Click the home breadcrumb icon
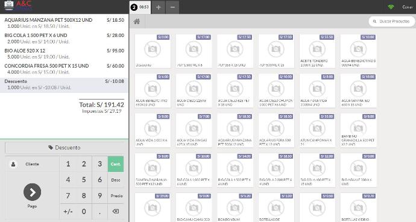This screenshot has width=416, height=222. 137,22
